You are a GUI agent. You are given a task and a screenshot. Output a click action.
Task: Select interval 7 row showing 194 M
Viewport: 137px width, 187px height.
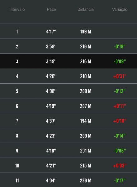[x=68, y=121]
